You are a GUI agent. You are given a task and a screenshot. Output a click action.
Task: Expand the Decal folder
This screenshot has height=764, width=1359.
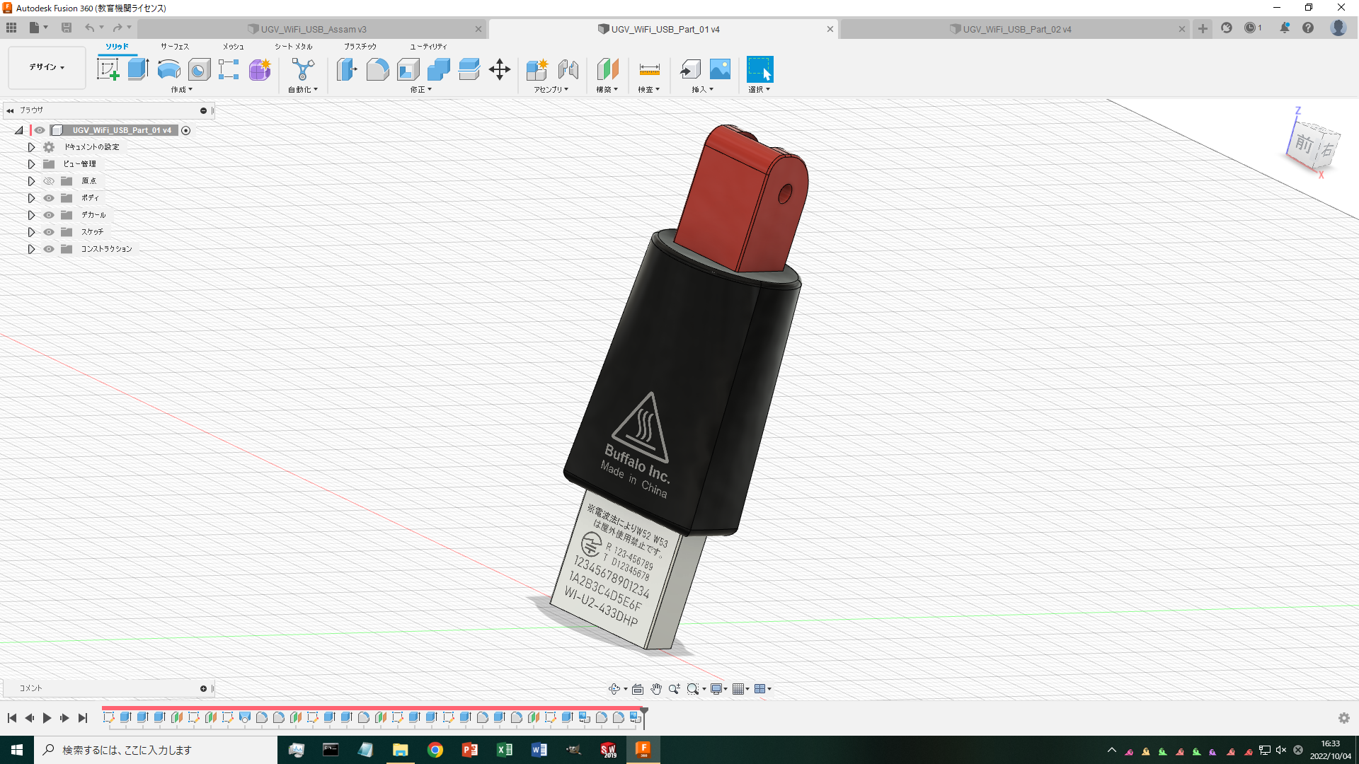tap(31, 215)
